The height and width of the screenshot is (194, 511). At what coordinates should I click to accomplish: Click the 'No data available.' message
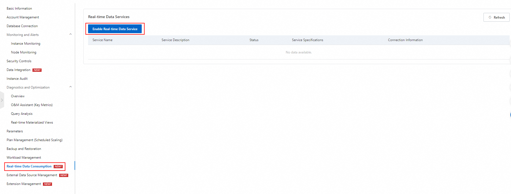(299, 52)
